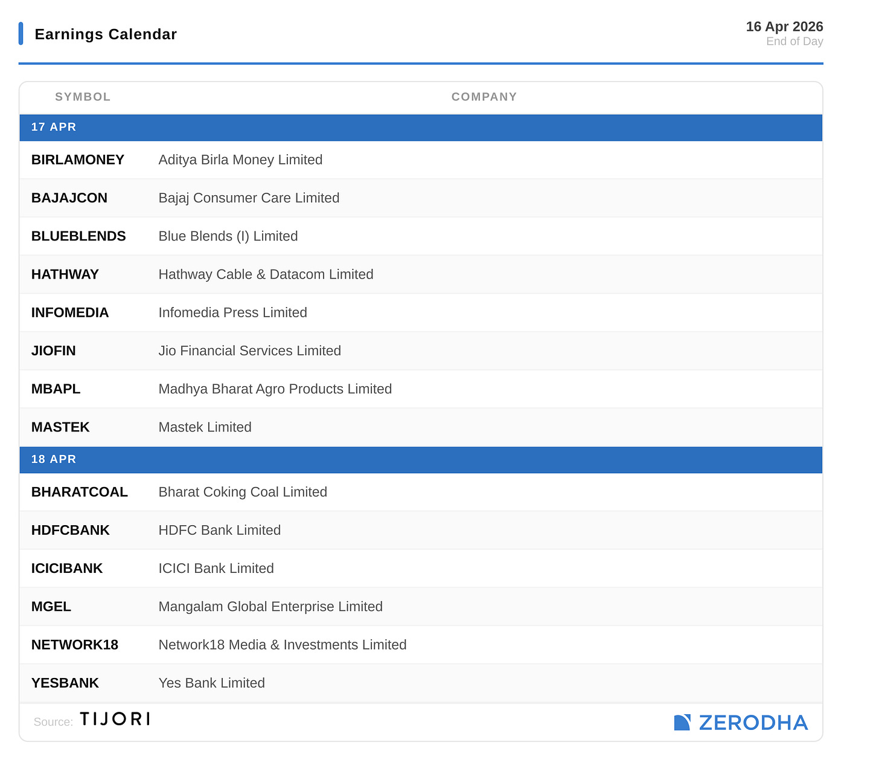Viewport: 879px width, 765px height.
Task: Click Yes Bank Limited
Action: [211, 683]
